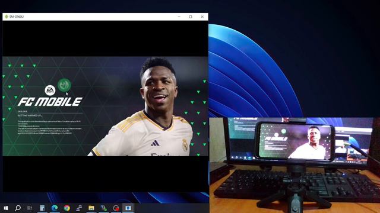Launch Microsoft Edge from taskbar

click(55, 208)
